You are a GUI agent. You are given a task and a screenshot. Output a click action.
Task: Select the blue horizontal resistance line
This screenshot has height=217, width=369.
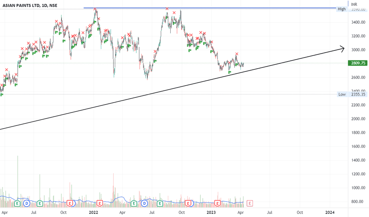tap(209, 8)
